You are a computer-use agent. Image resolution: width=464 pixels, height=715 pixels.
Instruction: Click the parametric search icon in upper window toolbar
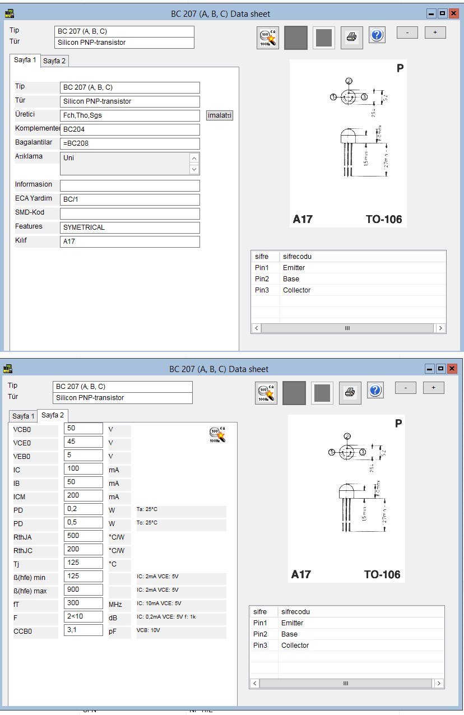pos(267,38)
